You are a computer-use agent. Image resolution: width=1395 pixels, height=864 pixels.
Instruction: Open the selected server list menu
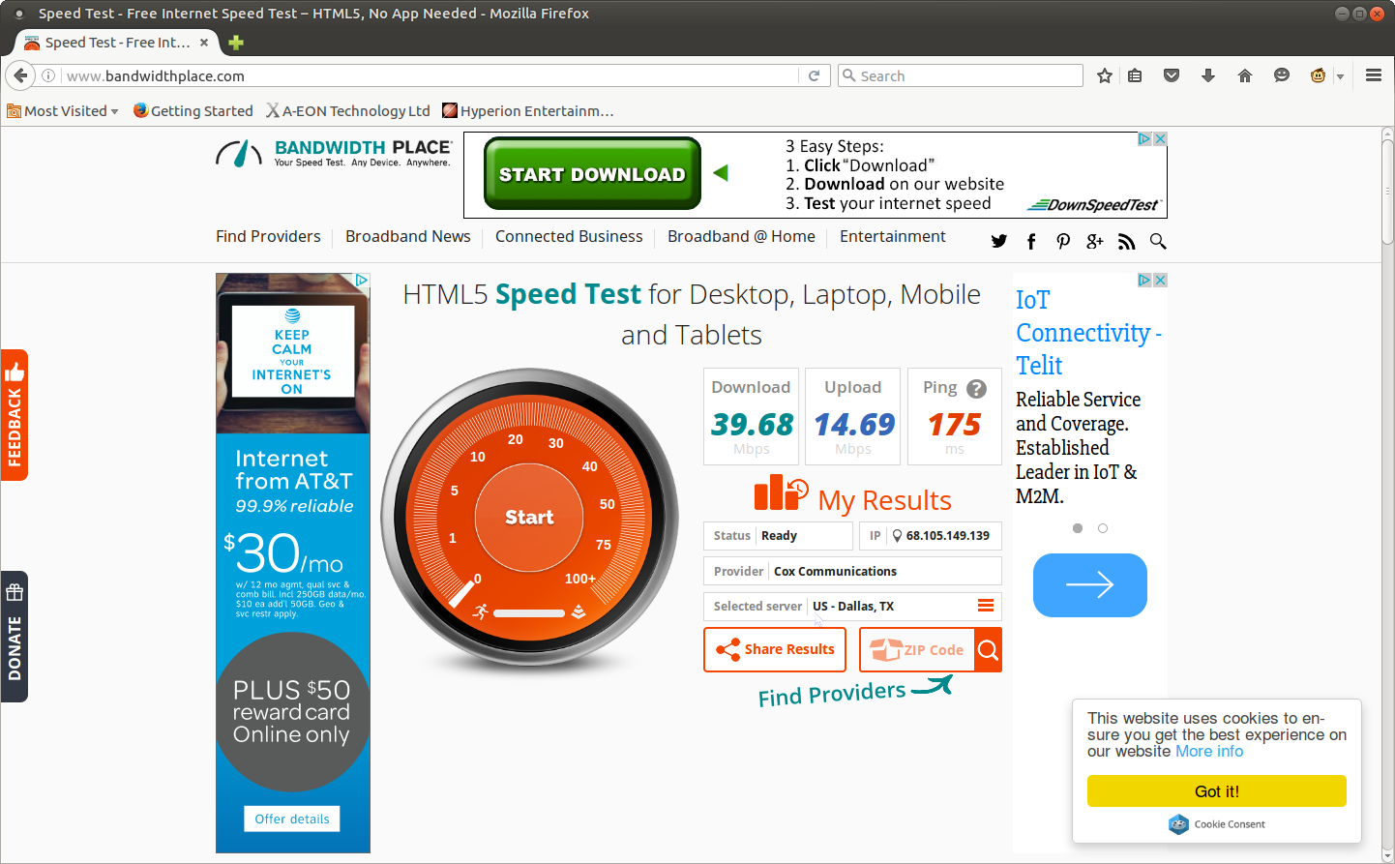coord(986,606)
